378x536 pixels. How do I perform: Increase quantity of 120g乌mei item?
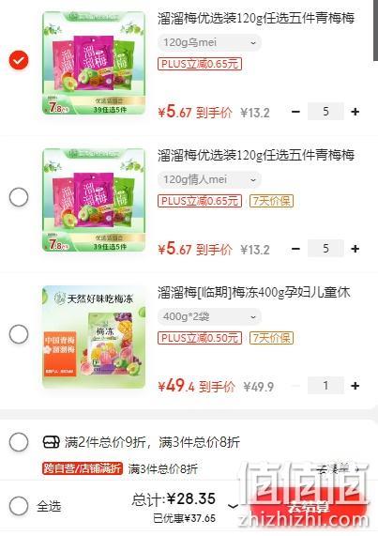[355, 112]
